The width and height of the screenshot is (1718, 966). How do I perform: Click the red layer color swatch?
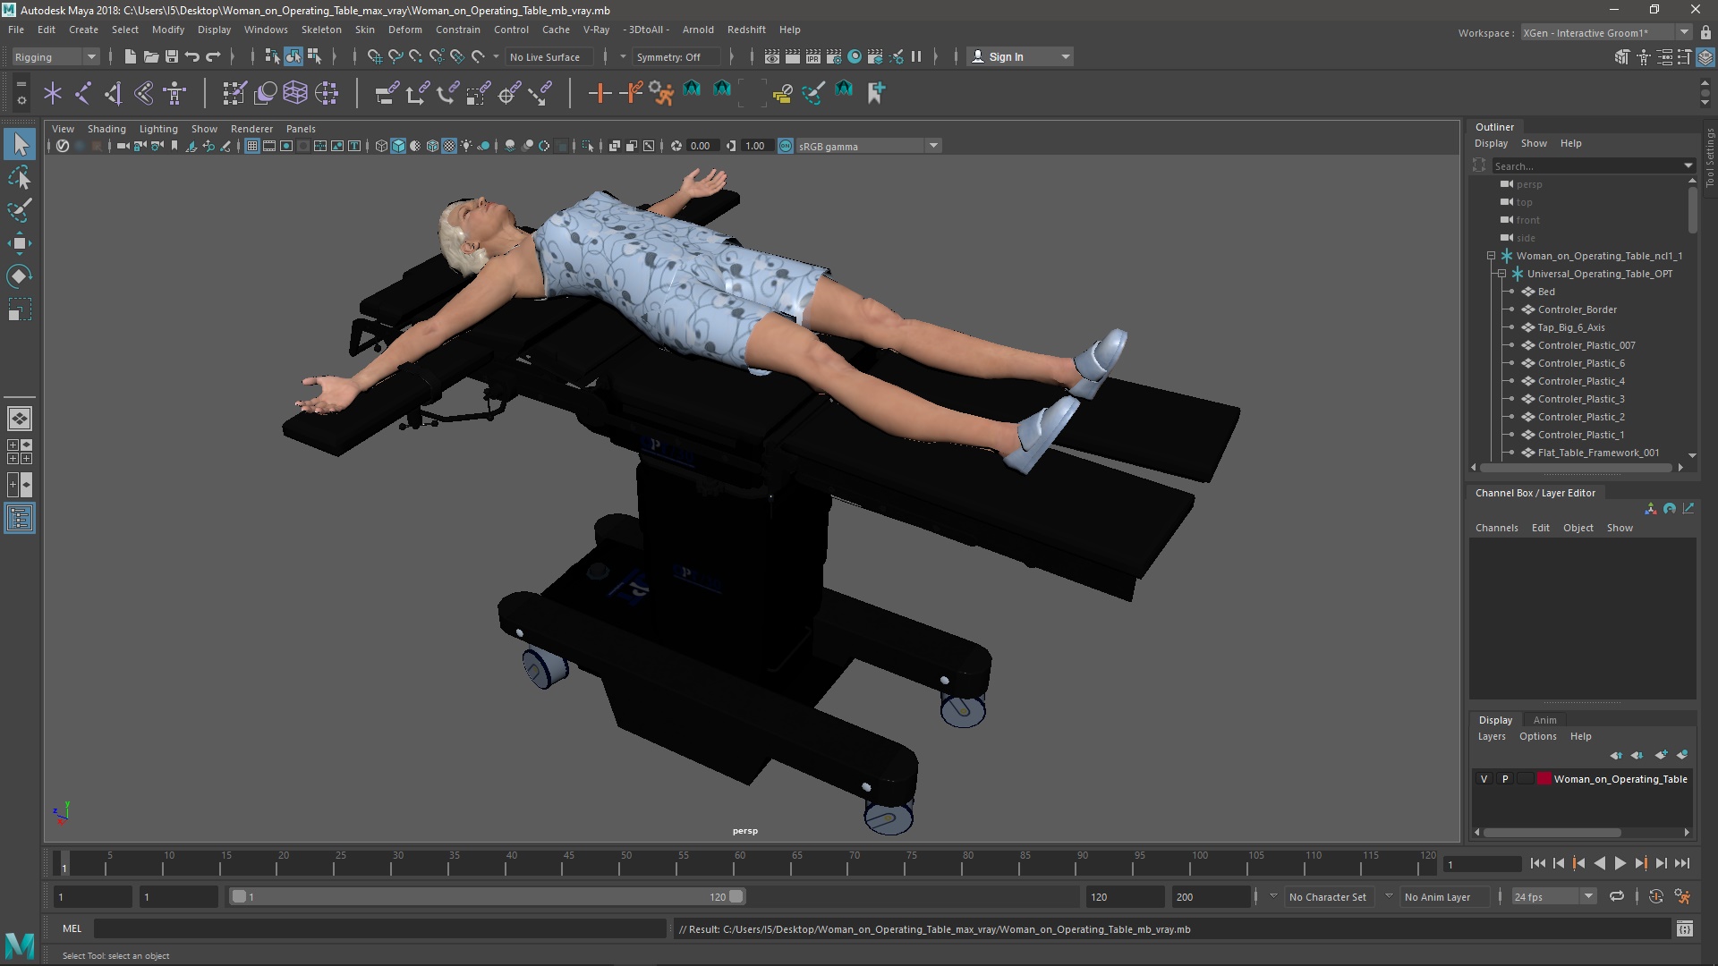[x=1544, y=779]
